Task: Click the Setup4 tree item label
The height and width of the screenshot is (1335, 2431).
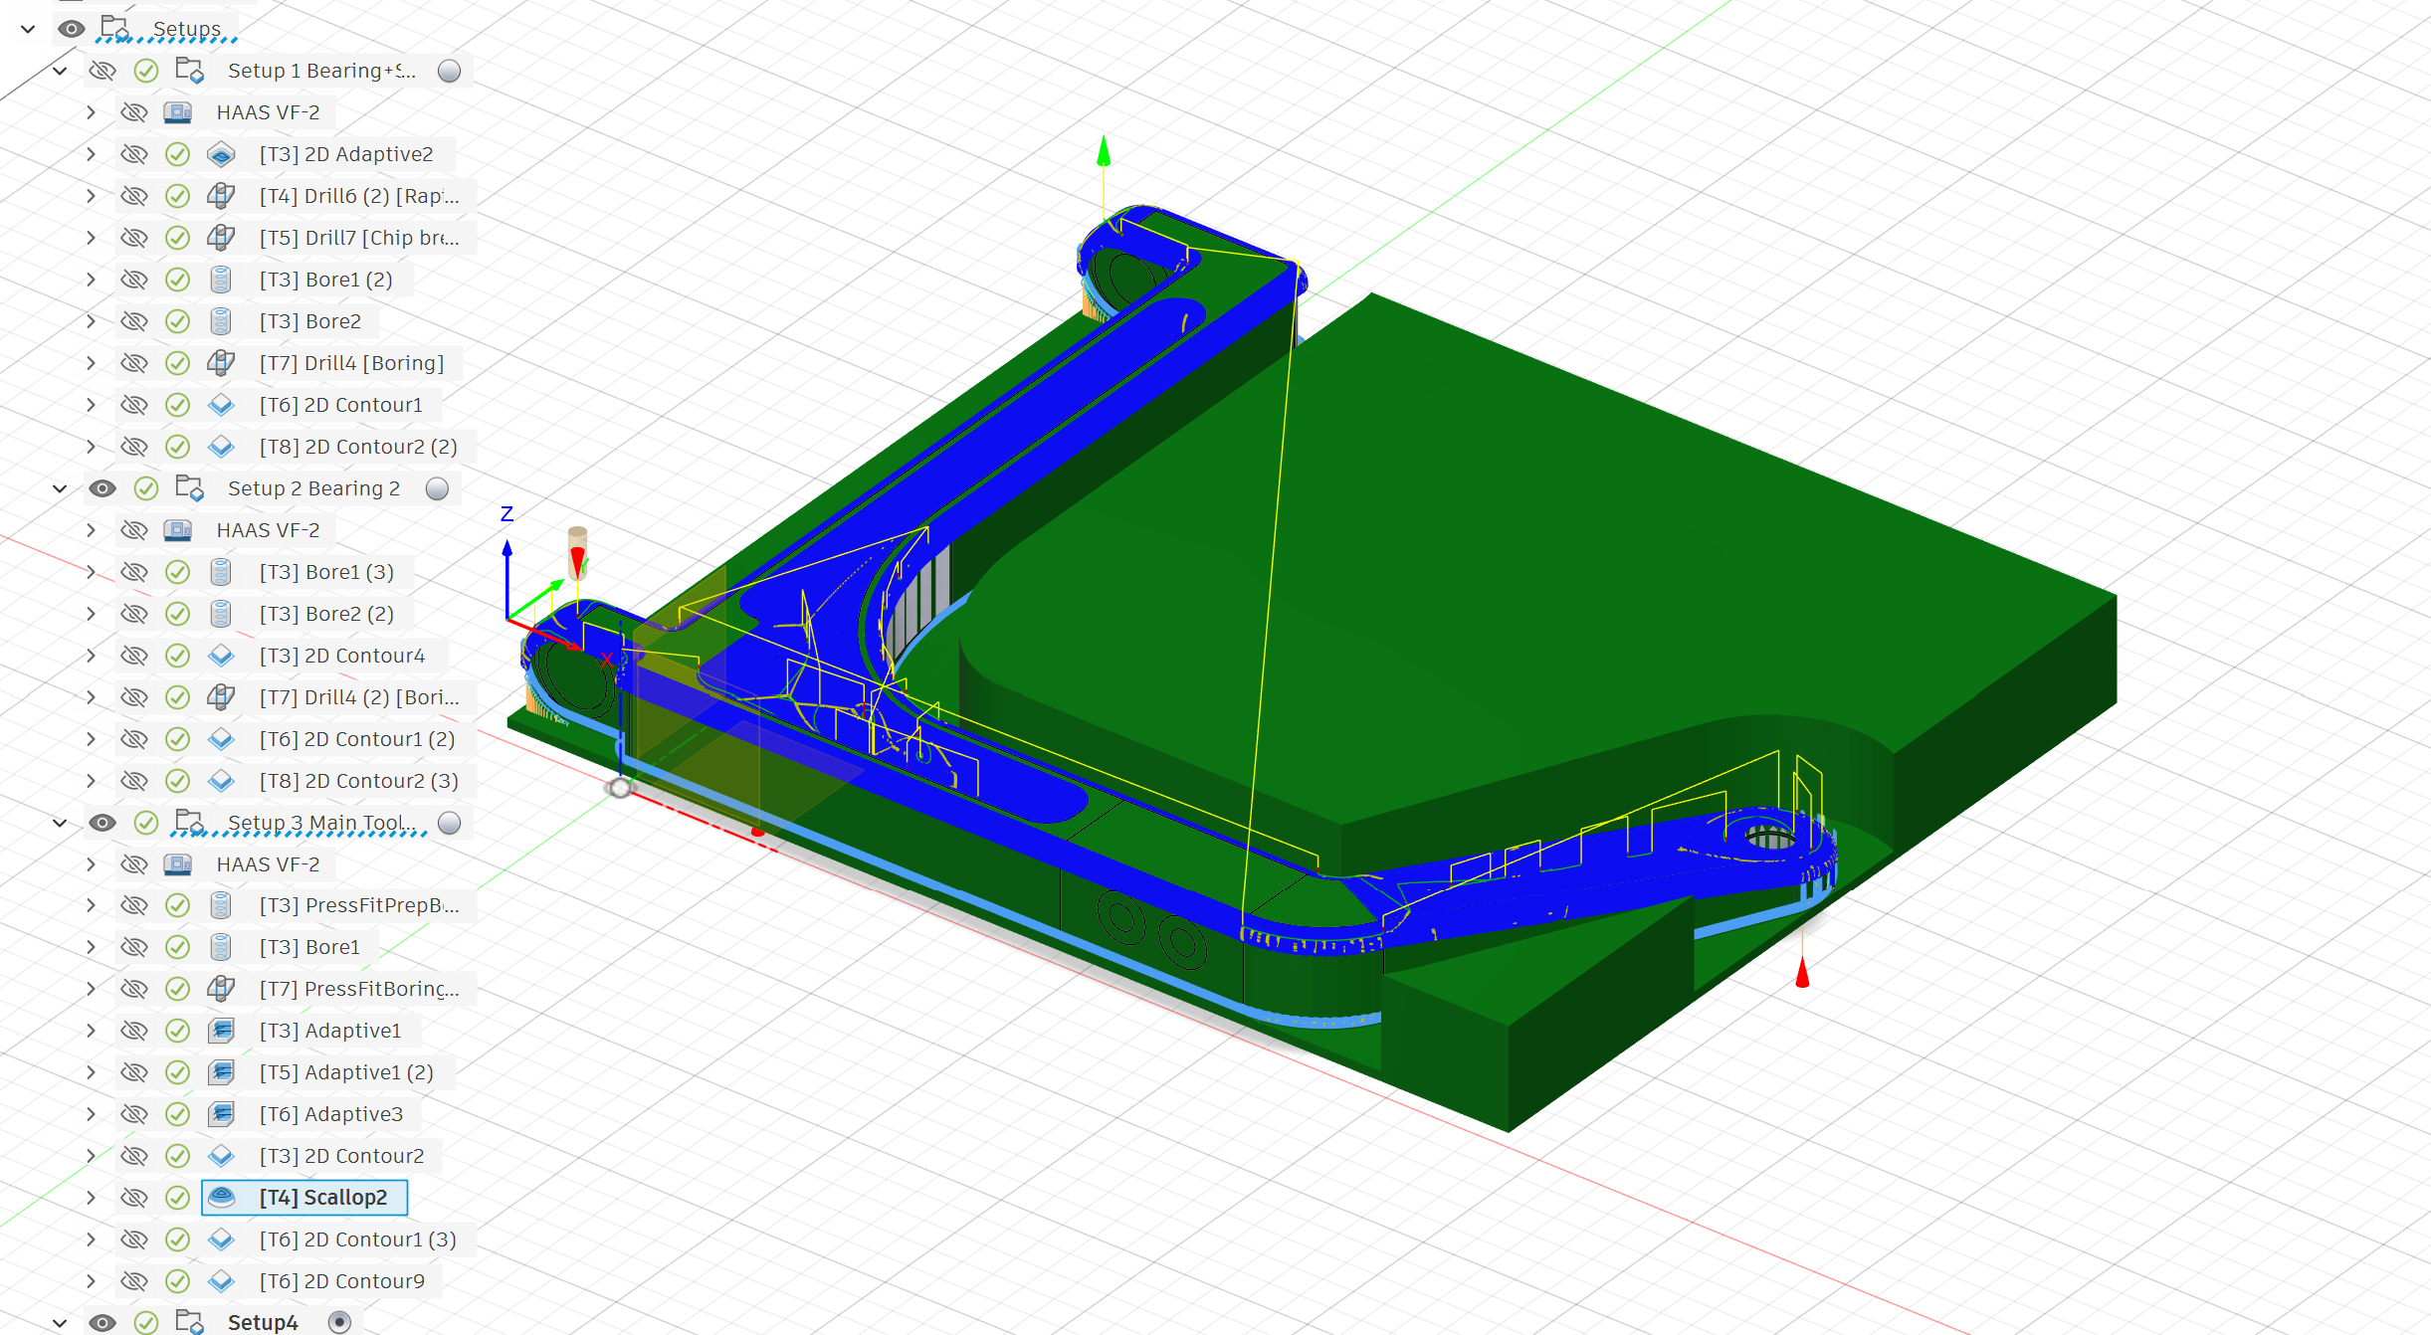Action: tap(263, 1322)
